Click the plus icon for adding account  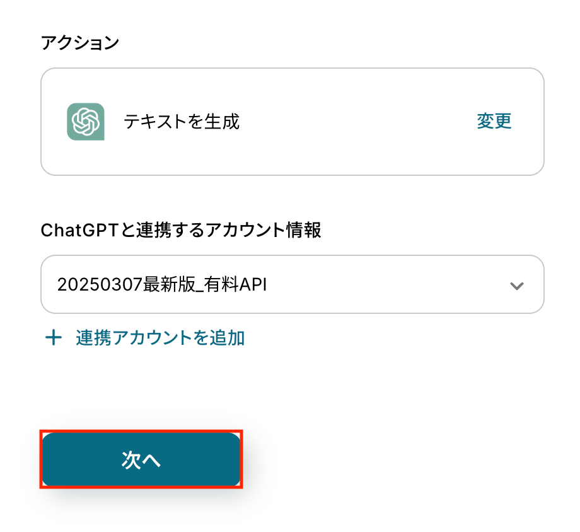[x=54, y=338]
